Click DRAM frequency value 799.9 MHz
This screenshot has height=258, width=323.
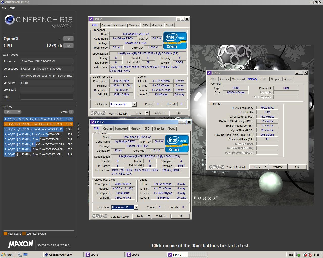click(x=267, y=108)
